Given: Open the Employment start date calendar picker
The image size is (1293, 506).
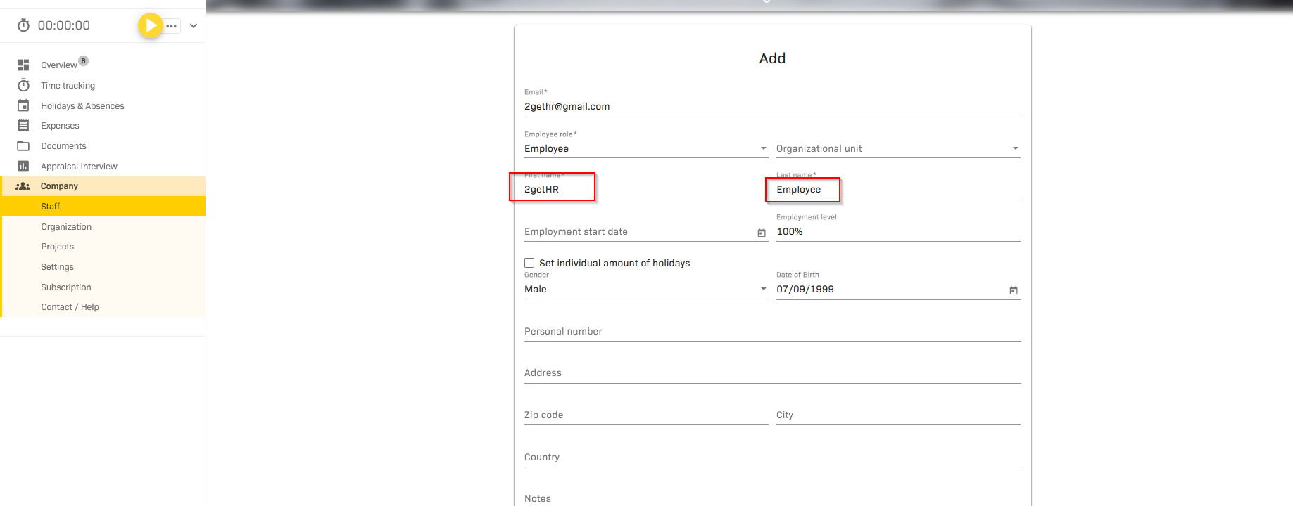Looking at the screenshot, I should [x=762, y=233].
